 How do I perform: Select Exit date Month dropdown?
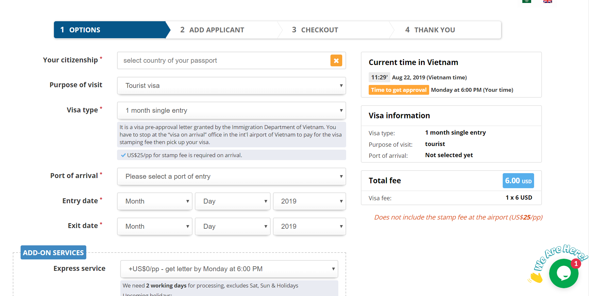point(155,226)
